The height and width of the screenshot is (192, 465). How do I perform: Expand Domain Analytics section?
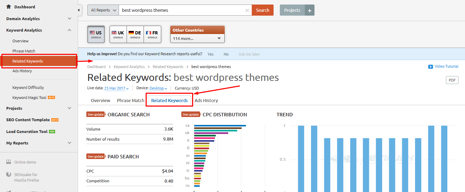tap(70, 19)
